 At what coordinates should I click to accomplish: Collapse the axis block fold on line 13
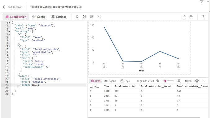[x=9, y=58]
